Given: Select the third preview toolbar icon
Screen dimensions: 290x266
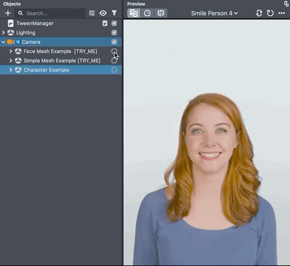Looking at the screenshot, I should tap(161, 13).
